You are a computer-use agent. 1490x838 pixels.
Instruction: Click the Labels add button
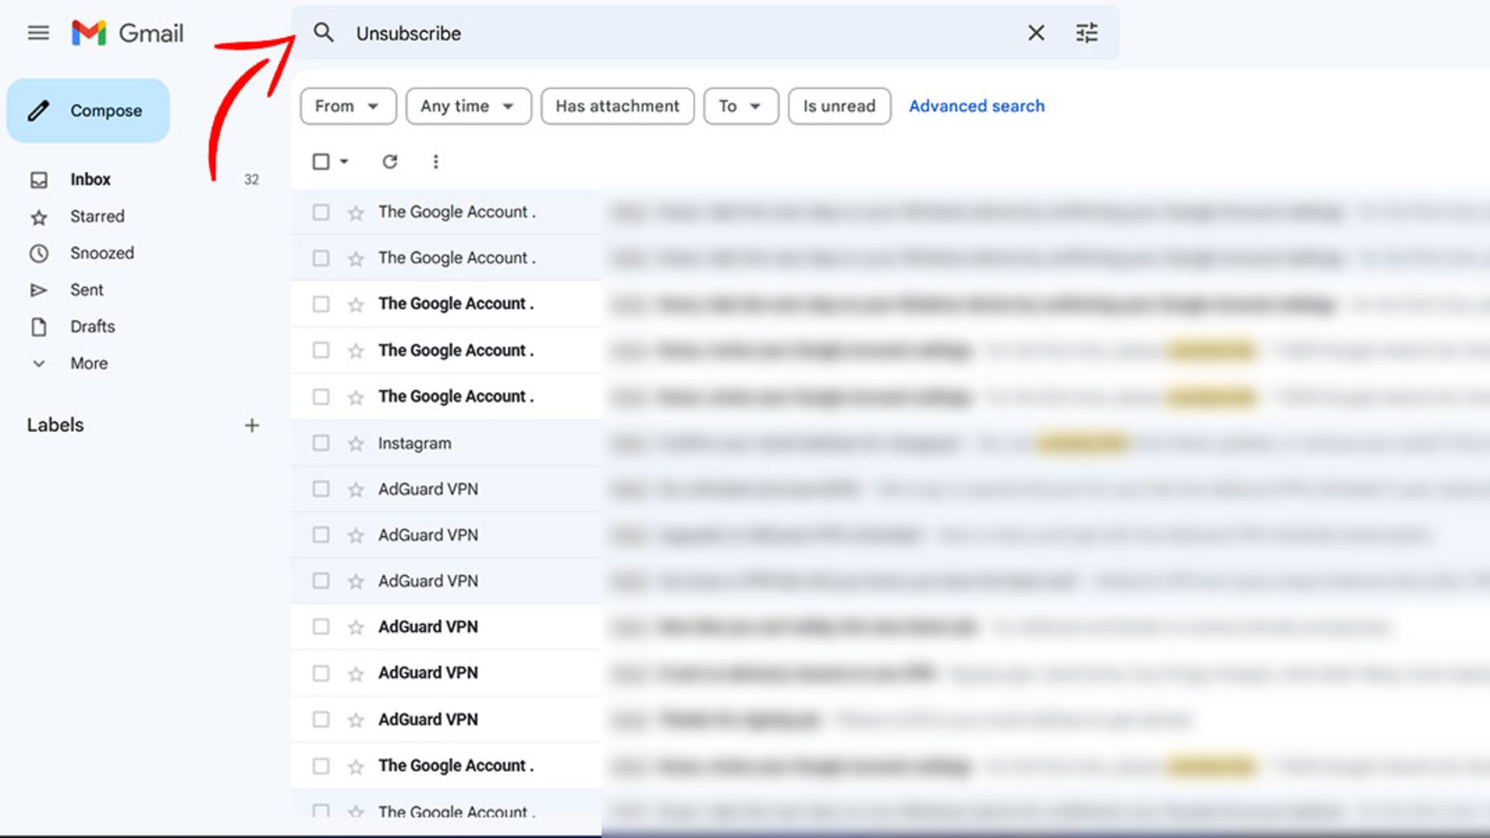pos(251,424)
